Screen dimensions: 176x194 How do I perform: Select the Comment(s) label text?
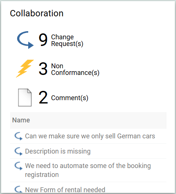tap(69, 98)
